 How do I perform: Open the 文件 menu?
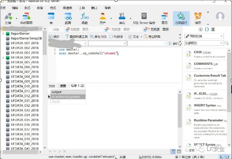[x=3, y=8]
